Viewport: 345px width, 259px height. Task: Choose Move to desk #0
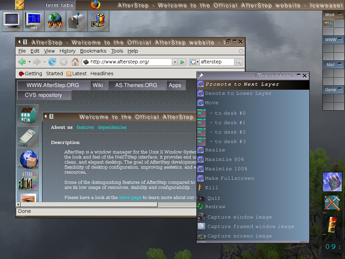pos(253,113)
